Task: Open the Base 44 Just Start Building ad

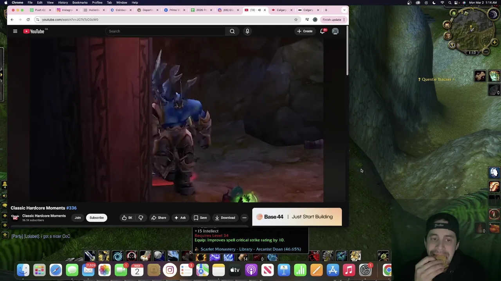Action: tap(297, 217)
